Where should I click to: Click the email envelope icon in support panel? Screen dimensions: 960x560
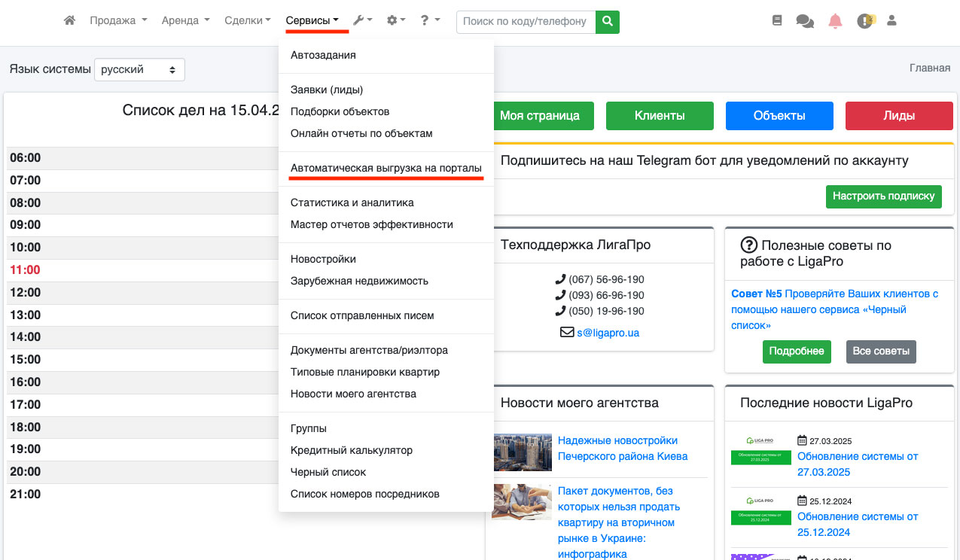(567, 332)
